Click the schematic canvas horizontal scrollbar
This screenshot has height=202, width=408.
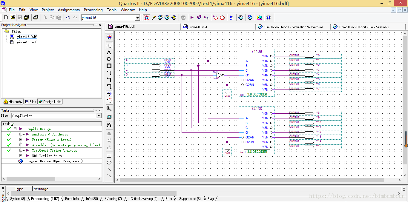(x=251, y=180)
